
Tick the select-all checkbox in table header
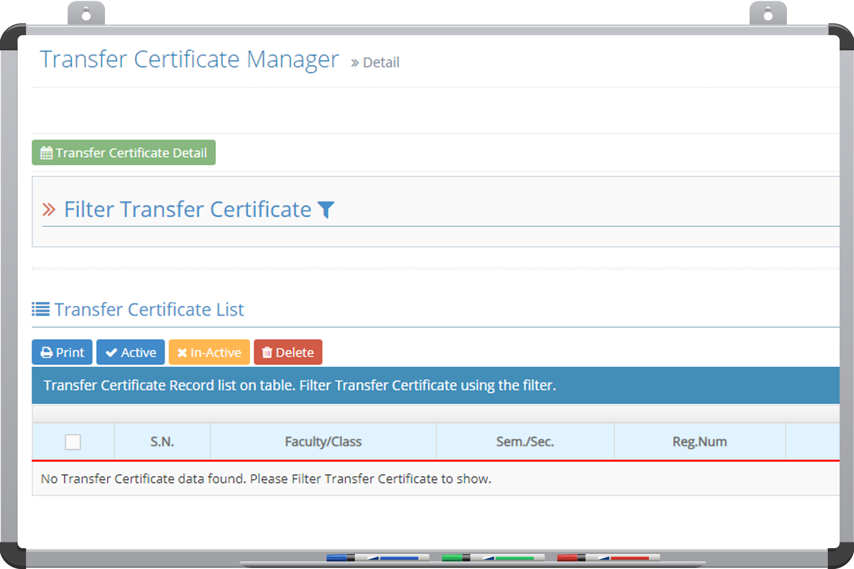click(73, 442)
